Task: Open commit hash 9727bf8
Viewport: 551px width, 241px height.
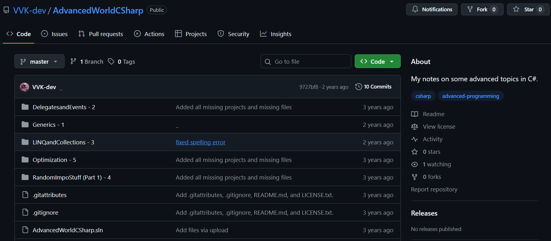Action: tap(309, 87)
